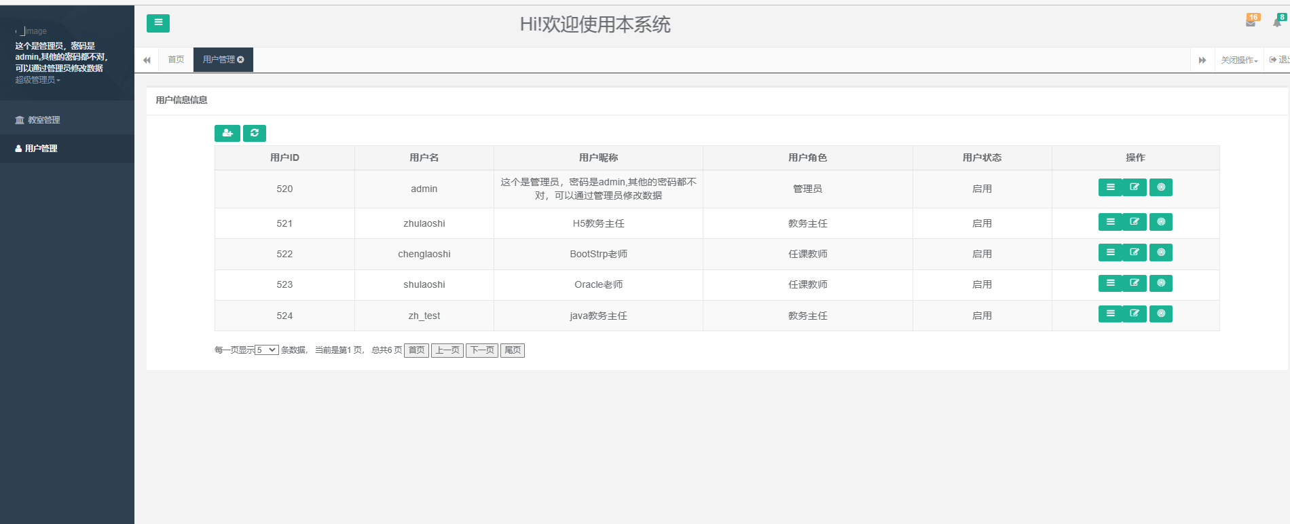The width and height of the screenshot is (1290, 524).
Task: Click the 用户状态 column header
Action: 982,157
